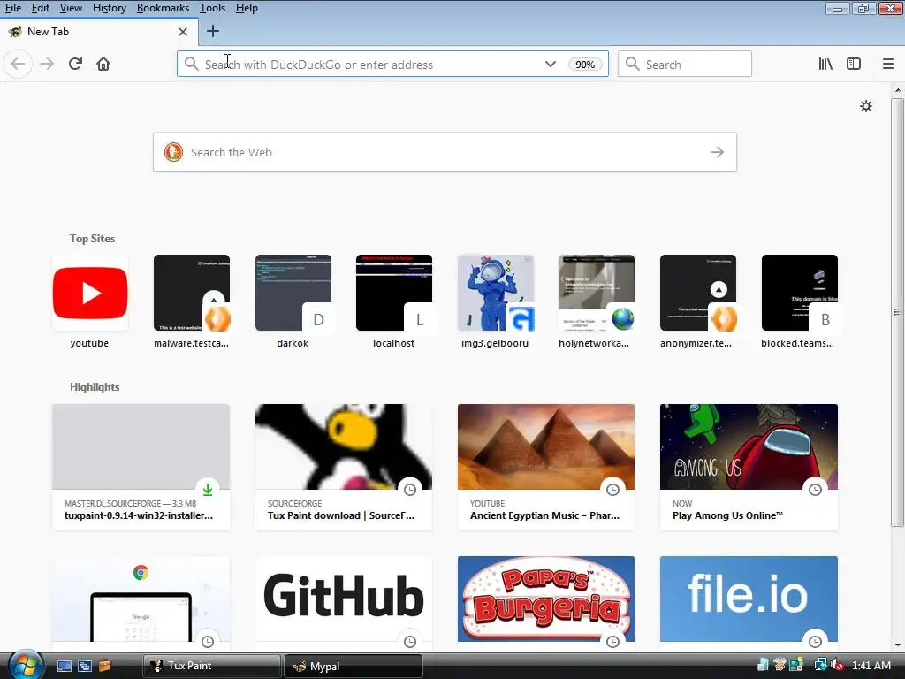Reload the current page
This screenshot has width=905, height=679.
75,64
